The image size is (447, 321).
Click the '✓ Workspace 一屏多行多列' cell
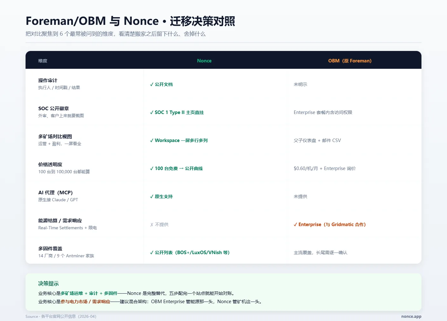[179, 140]
